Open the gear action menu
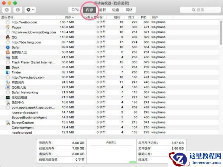The width and height of the screenshot is (223, 167). point(30,10)
